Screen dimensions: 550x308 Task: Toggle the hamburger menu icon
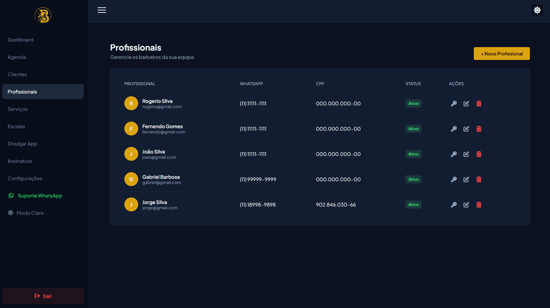click(102, 10)
